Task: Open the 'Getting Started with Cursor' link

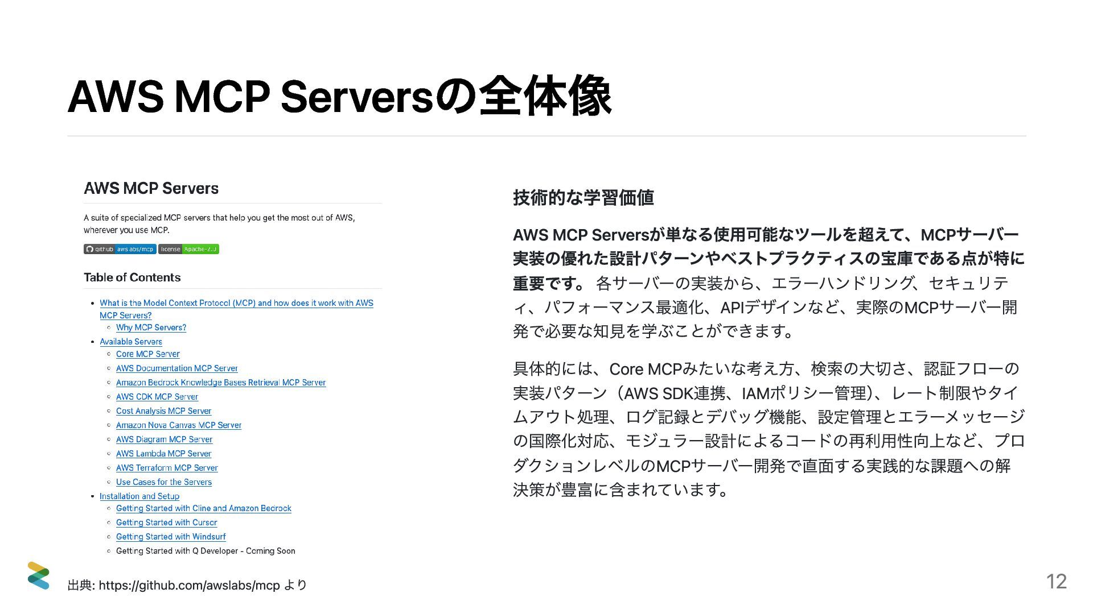Action: click(x=167, y=522)
